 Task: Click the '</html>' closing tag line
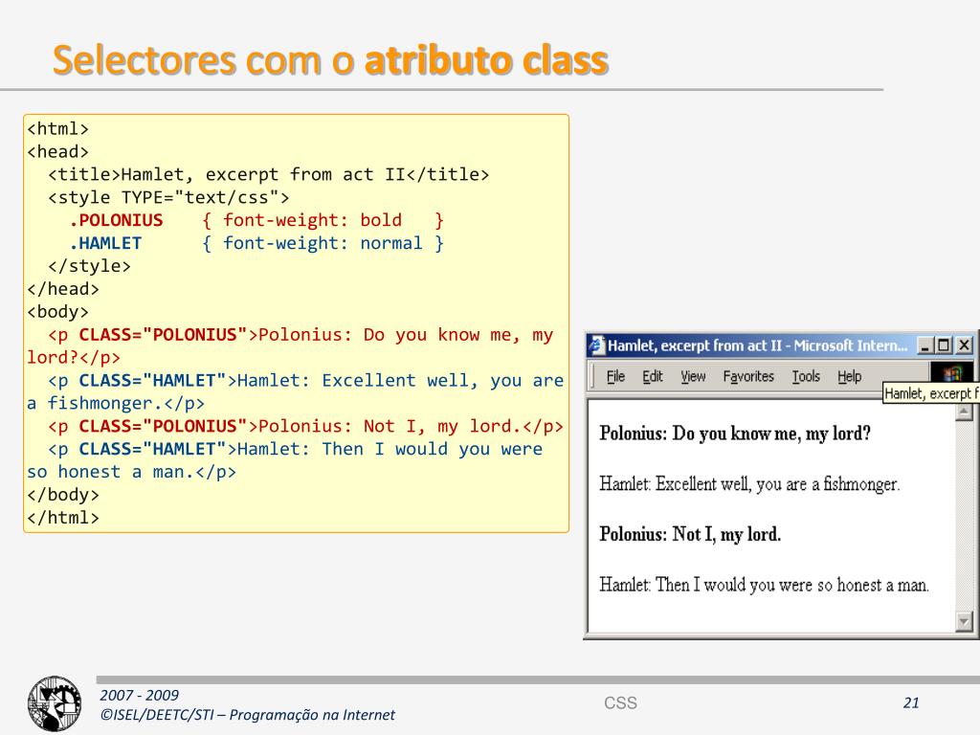[63, 518]
